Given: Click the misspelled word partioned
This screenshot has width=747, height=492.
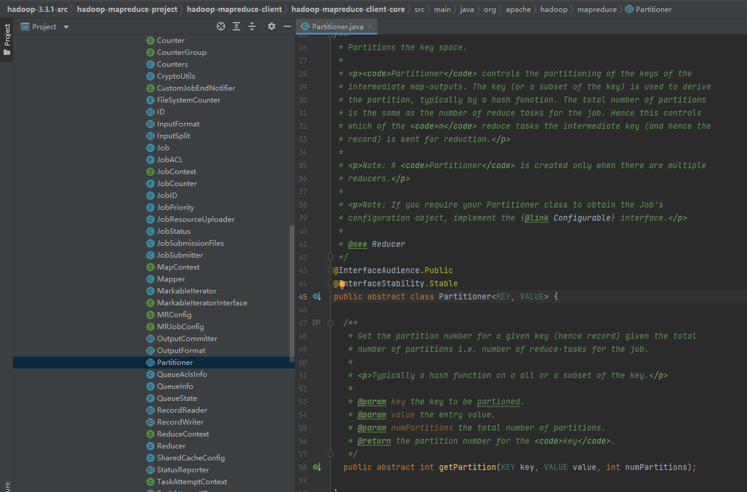Looking at the screenshot, I should point(499,401).
